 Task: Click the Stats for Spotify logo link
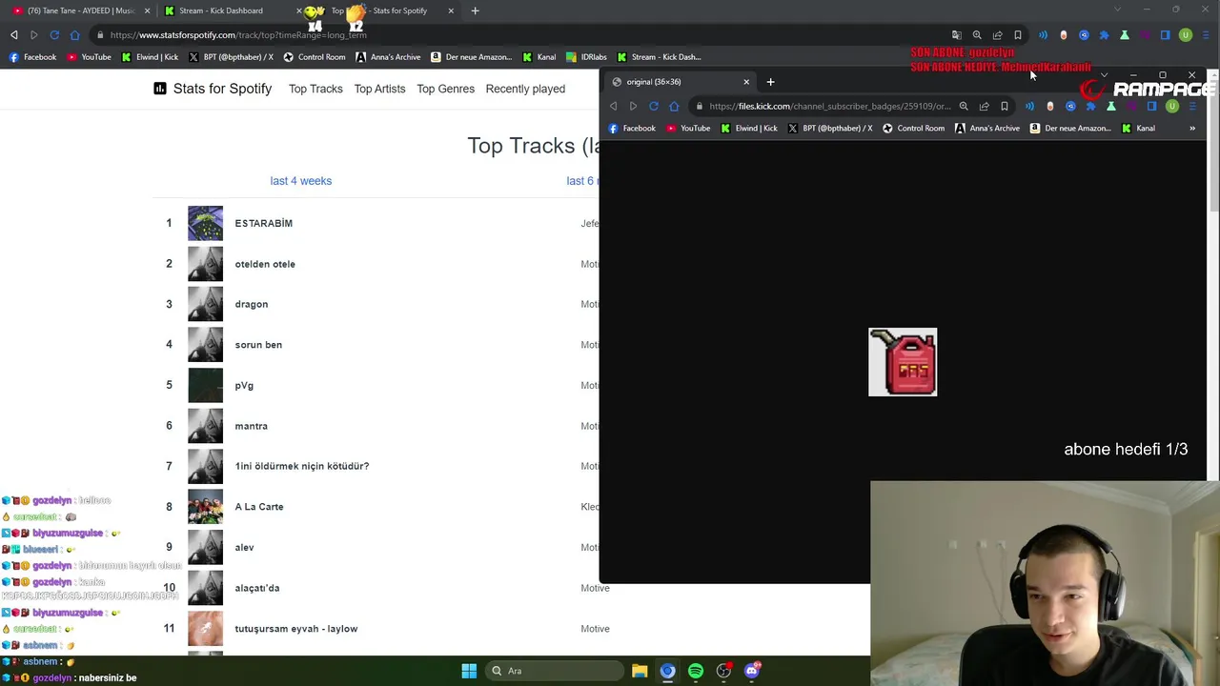(213, 89)
